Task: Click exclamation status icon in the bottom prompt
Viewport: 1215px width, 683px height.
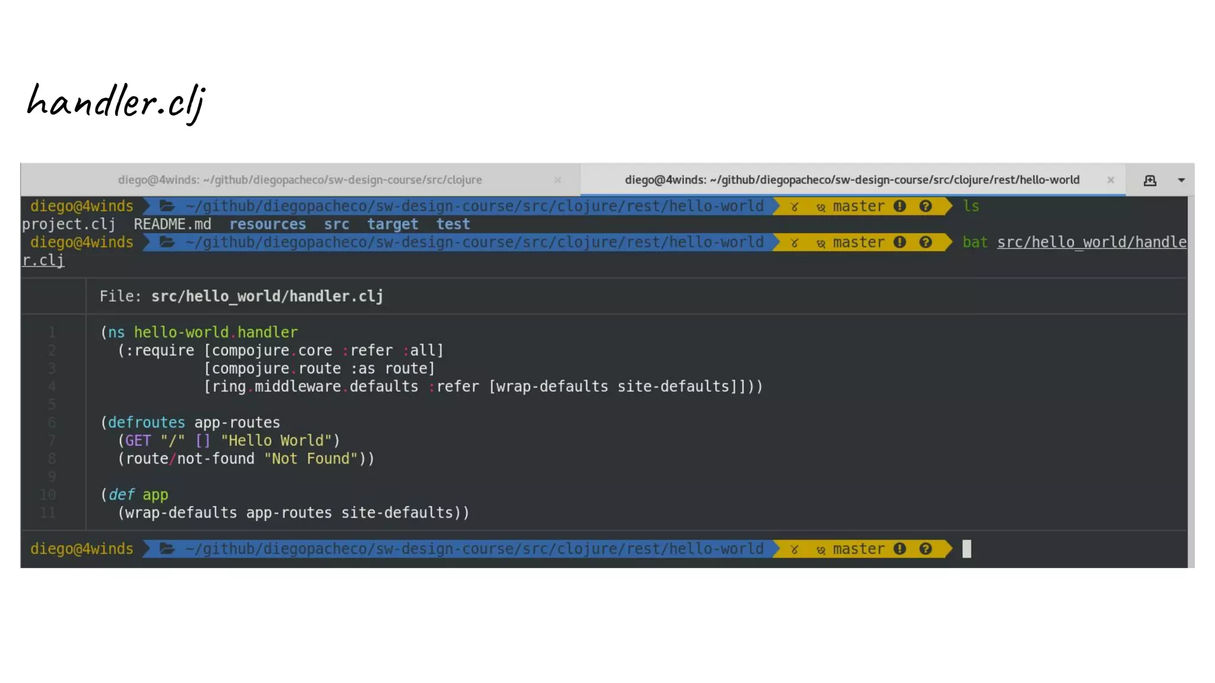Action: pos(900,549)
